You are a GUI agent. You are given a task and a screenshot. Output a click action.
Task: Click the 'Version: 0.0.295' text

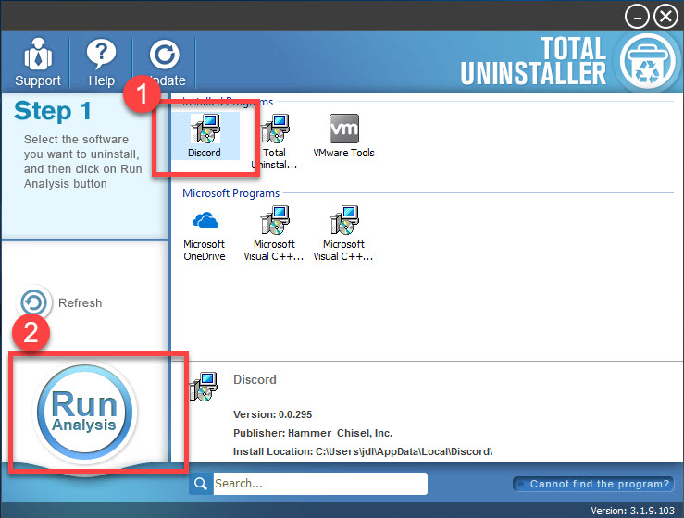(273, 414)
